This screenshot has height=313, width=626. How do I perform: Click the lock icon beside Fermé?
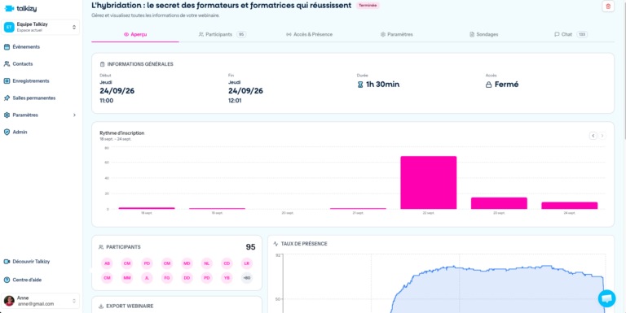coord(488,85)
